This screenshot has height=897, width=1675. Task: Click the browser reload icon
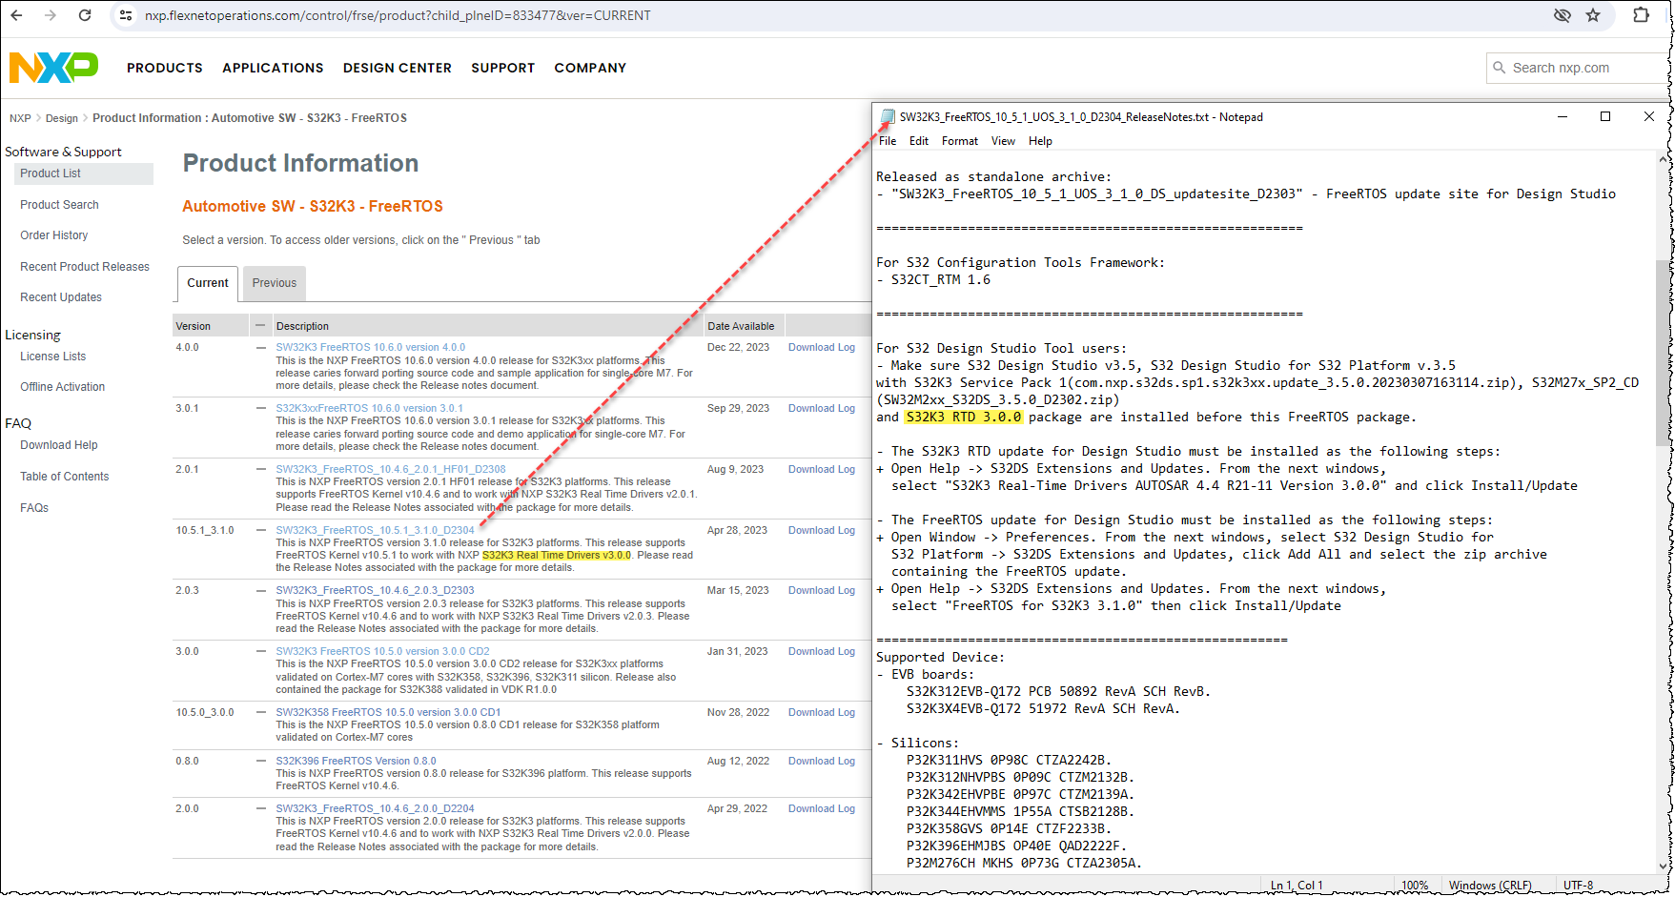(85, 15)
